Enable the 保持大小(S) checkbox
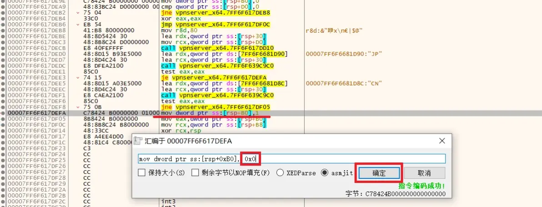 [142, 173]
